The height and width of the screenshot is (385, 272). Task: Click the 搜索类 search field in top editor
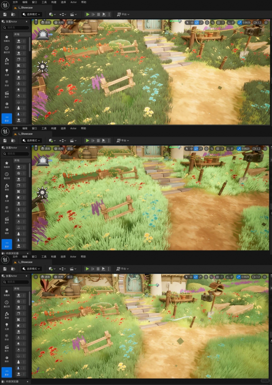[16, 28]
